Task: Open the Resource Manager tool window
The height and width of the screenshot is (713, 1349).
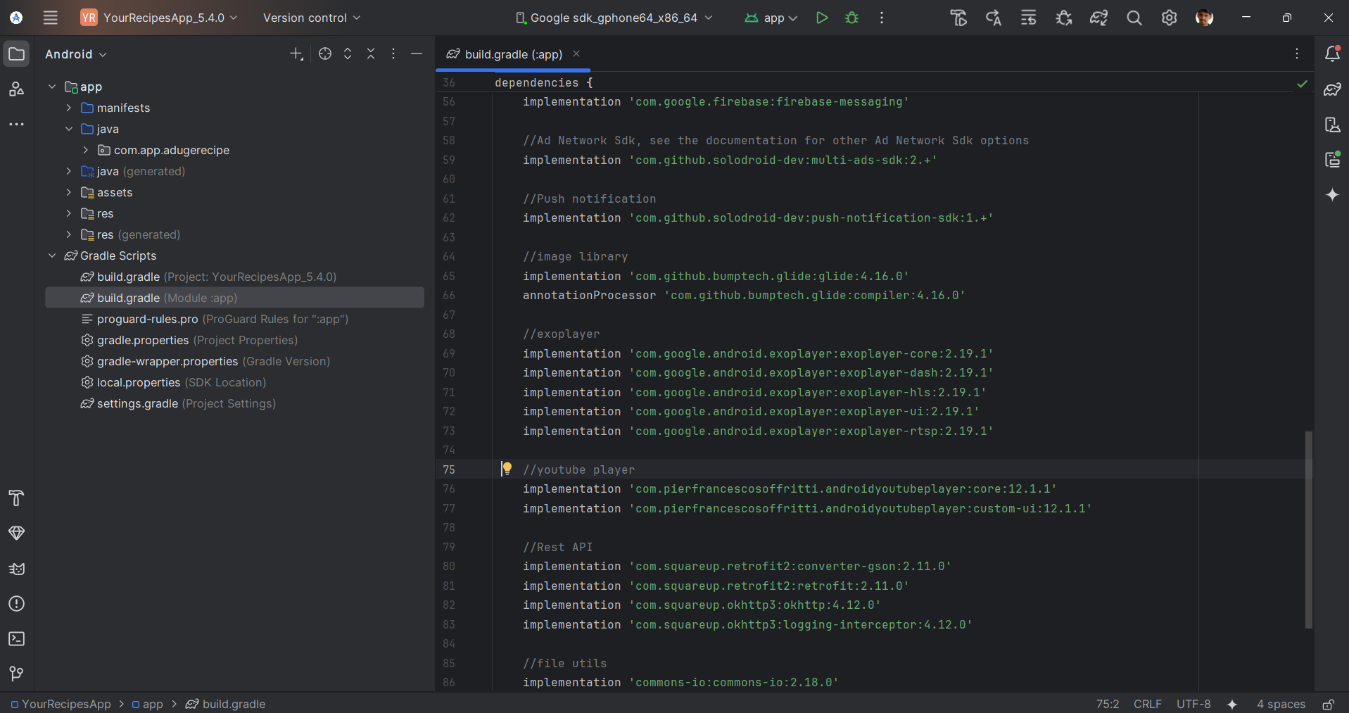Action: click(16, 89)
